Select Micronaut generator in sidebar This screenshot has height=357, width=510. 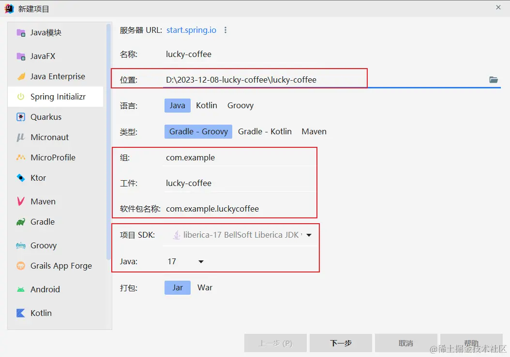pyautogui.click(x=56, y=137)
